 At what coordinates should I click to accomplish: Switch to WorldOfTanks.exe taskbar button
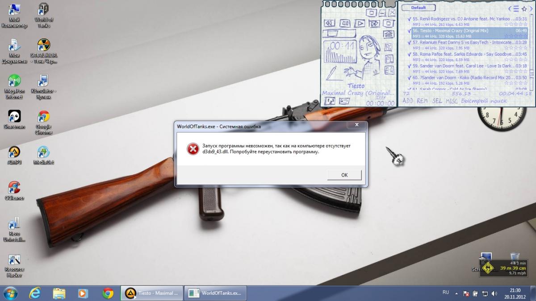coord(216,293)
